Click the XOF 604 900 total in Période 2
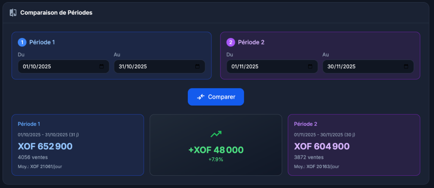Viewport: 434px width, 188px height. pos(322,146)
